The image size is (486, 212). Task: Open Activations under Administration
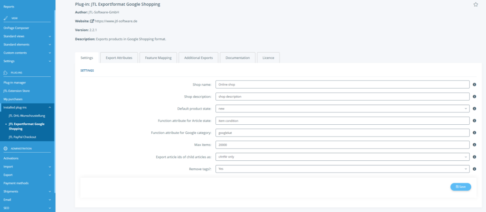(x=11, y=158)
